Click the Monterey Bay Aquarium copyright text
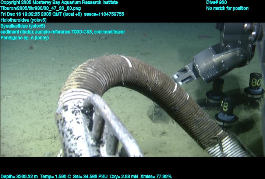Image resolution: width=265 pixels, height=179 pixels. coord(59,3)
